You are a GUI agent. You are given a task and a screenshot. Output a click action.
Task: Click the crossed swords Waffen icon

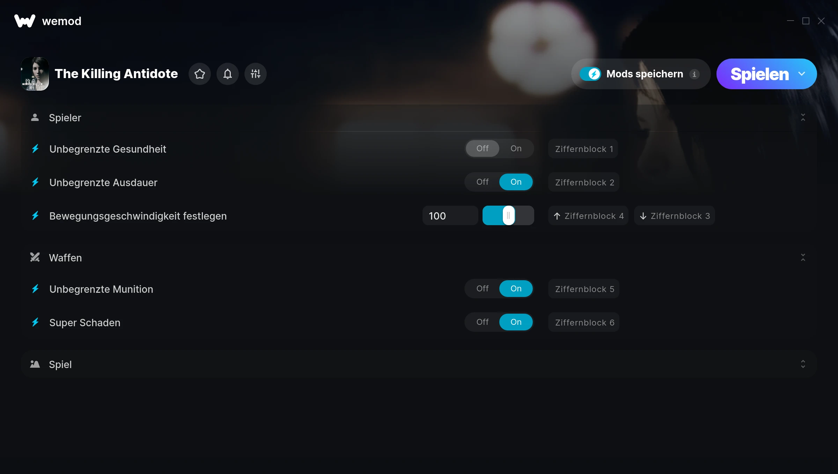(35, 257)
